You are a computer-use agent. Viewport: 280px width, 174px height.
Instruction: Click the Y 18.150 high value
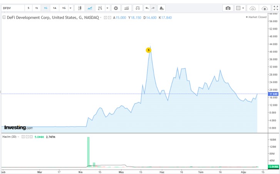[135, 17]
